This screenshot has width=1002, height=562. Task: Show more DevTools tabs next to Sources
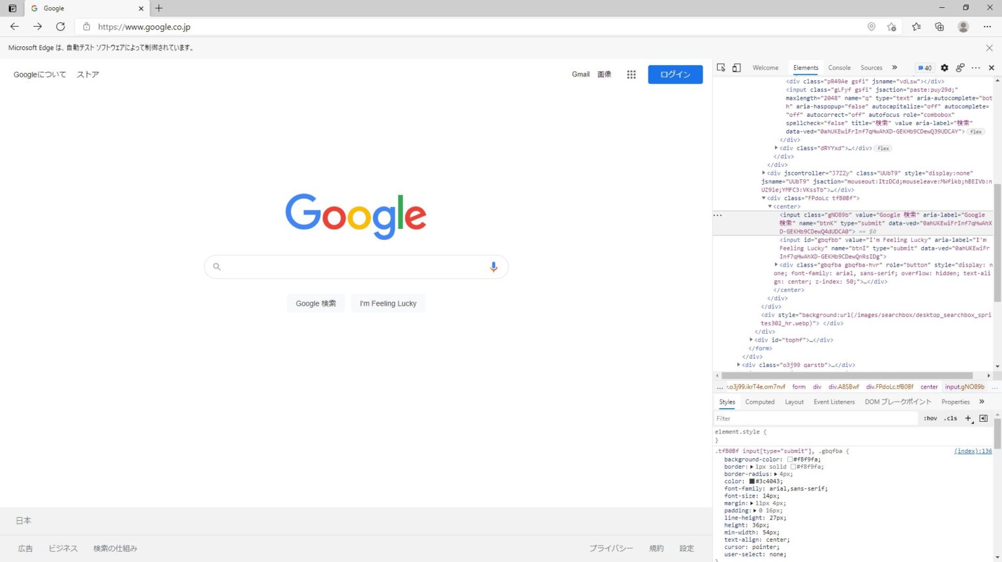click(x=894, y=68)
